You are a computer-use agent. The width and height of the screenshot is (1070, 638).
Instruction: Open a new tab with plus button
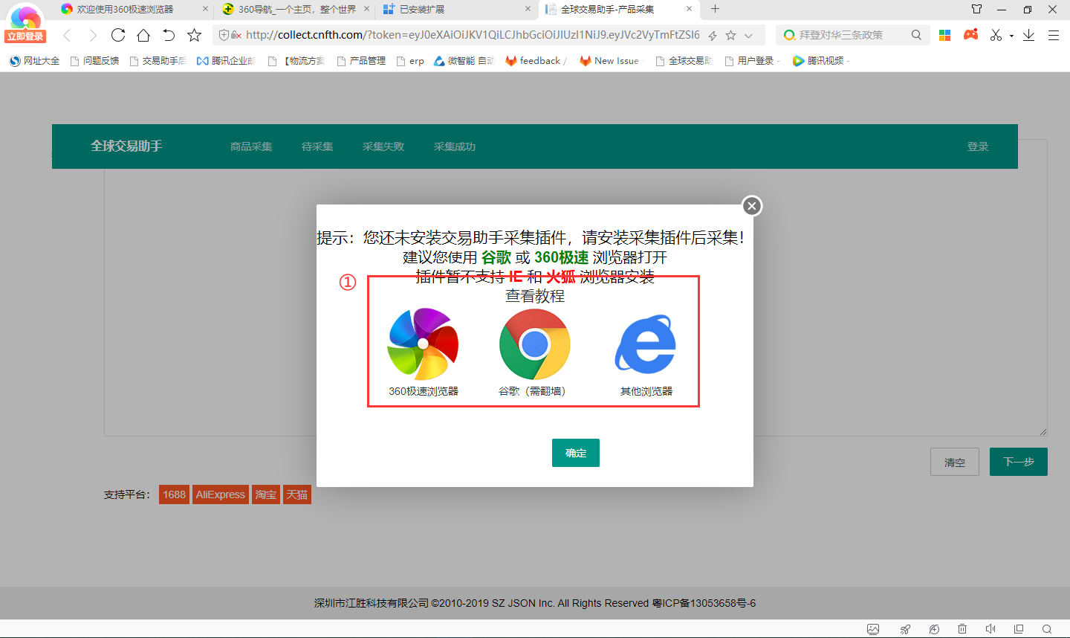coord(715,9)
